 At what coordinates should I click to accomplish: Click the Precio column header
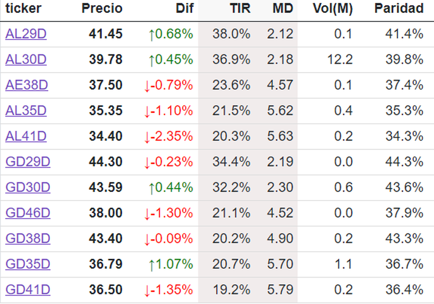tap(102, 9)
